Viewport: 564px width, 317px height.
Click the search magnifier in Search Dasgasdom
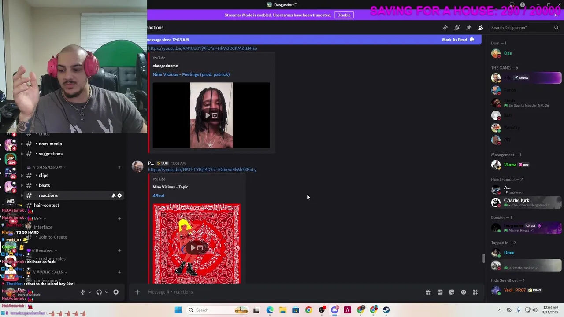(x=556, y=28)
